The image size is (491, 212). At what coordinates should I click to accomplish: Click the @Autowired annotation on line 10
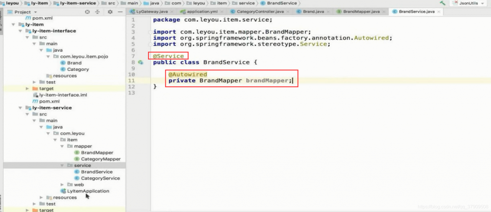click(188, 74)
